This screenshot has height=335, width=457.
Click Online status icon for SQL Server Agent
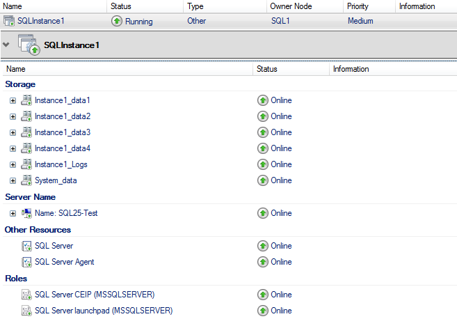(x=263, y=262)
